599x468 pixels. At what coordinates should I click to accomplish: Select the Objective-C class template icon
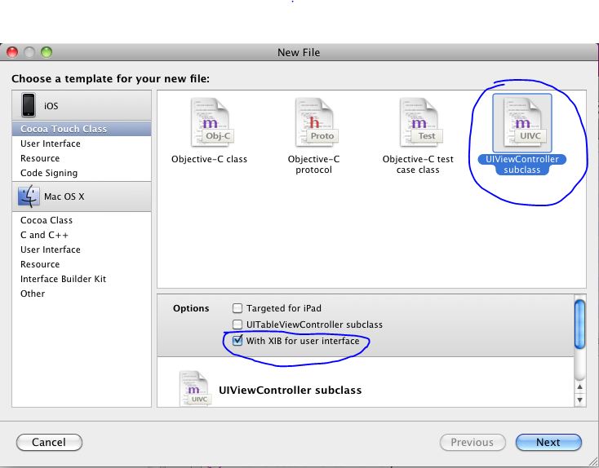210,123
